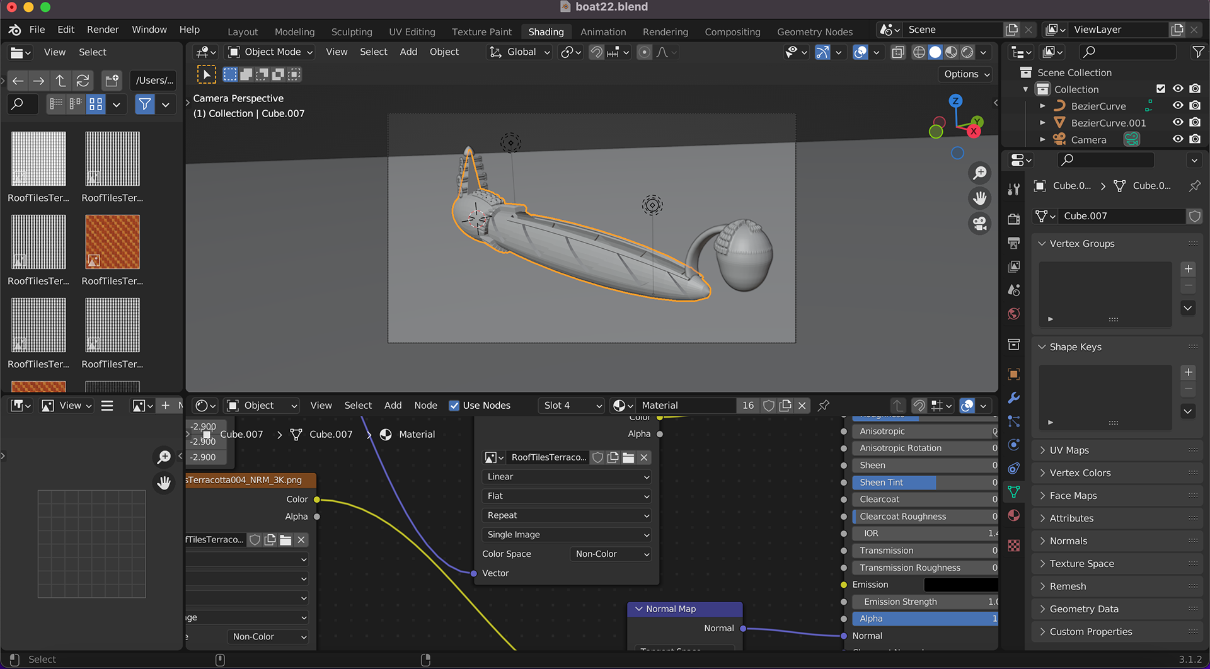Open the Render menu
The image size is (1210, 669).
pyautogui.click(x=103, y=30)
